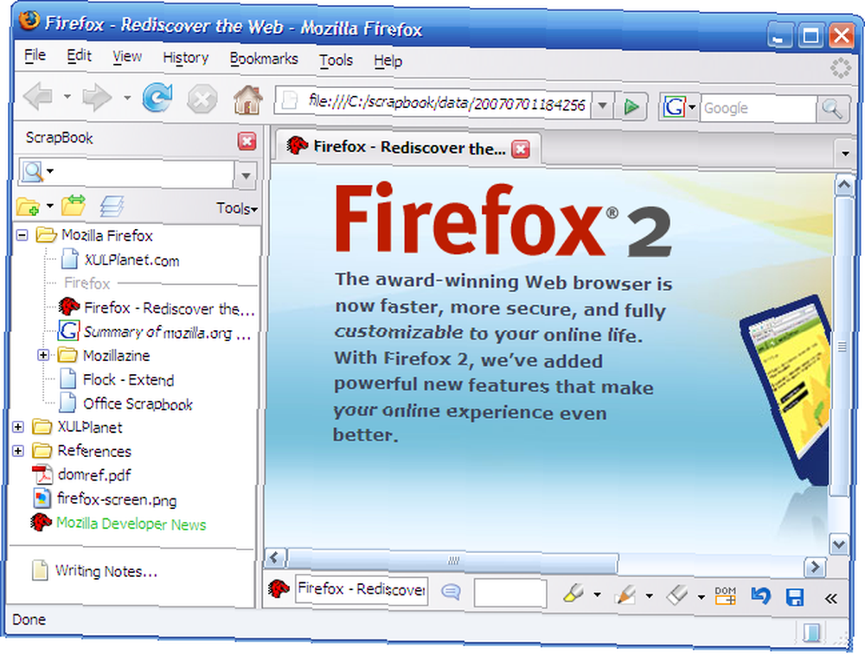Open the Writing Notes... item

coord(106,571)
